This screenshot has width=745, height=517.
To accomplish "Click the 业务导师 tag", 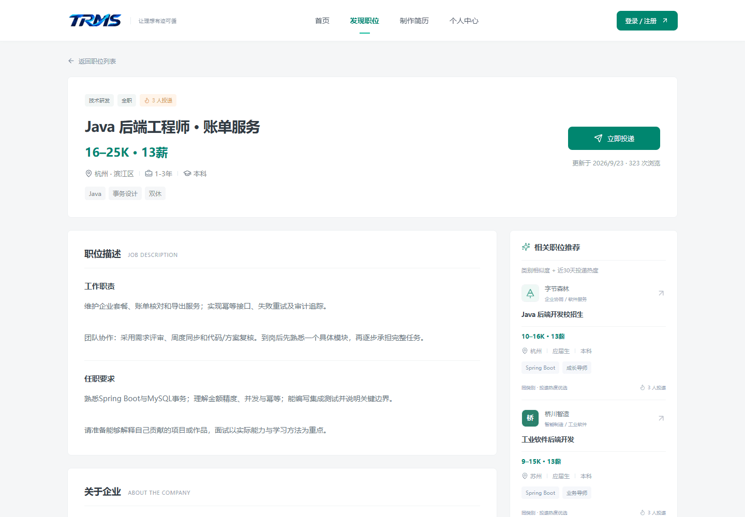I will pyautogui.click(x=576, y=493).
